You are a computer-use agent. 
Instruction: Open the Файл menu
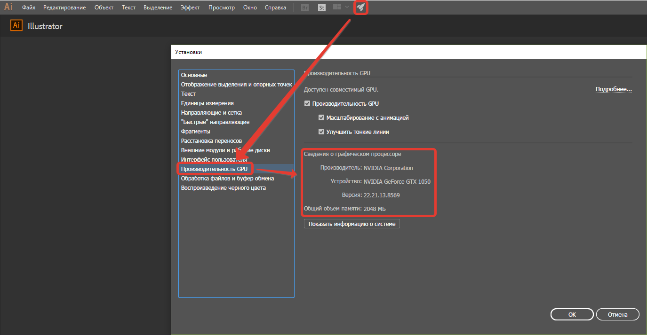pos(29,8)
